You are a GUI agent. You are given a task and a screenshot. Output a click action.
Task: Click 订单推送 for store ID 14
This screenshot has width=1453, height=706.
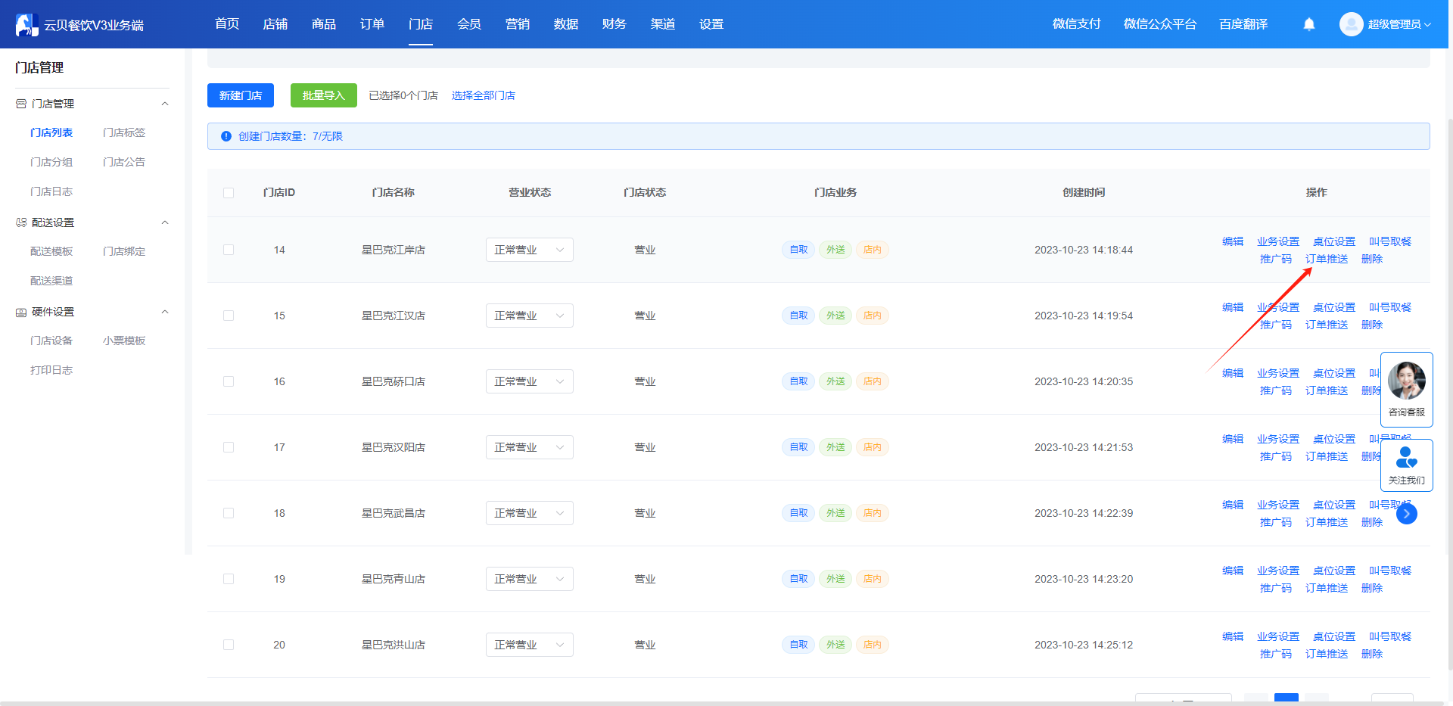point(1327,259)
